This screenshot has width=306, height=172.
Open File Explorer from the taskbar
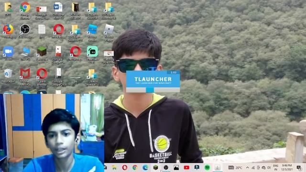[x=114, y=168]
